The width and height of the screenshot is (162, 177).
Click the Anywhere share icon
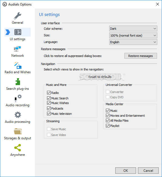tap(18, 148)
